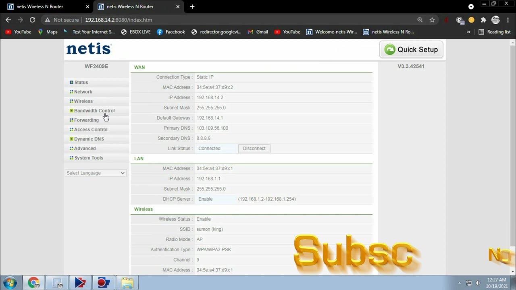Click the Chrome taskbar icon
This screenshot has width=516, height=290.
(33, 283)
